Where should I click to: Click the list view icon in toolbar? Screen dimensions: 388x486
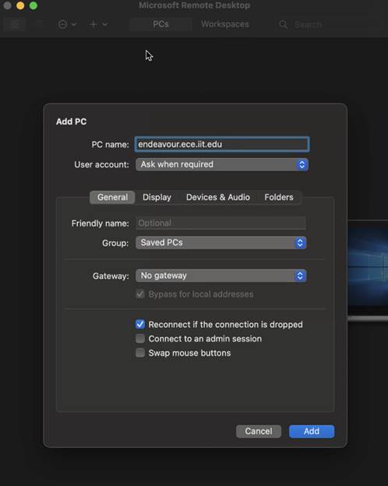coord(40,24)
